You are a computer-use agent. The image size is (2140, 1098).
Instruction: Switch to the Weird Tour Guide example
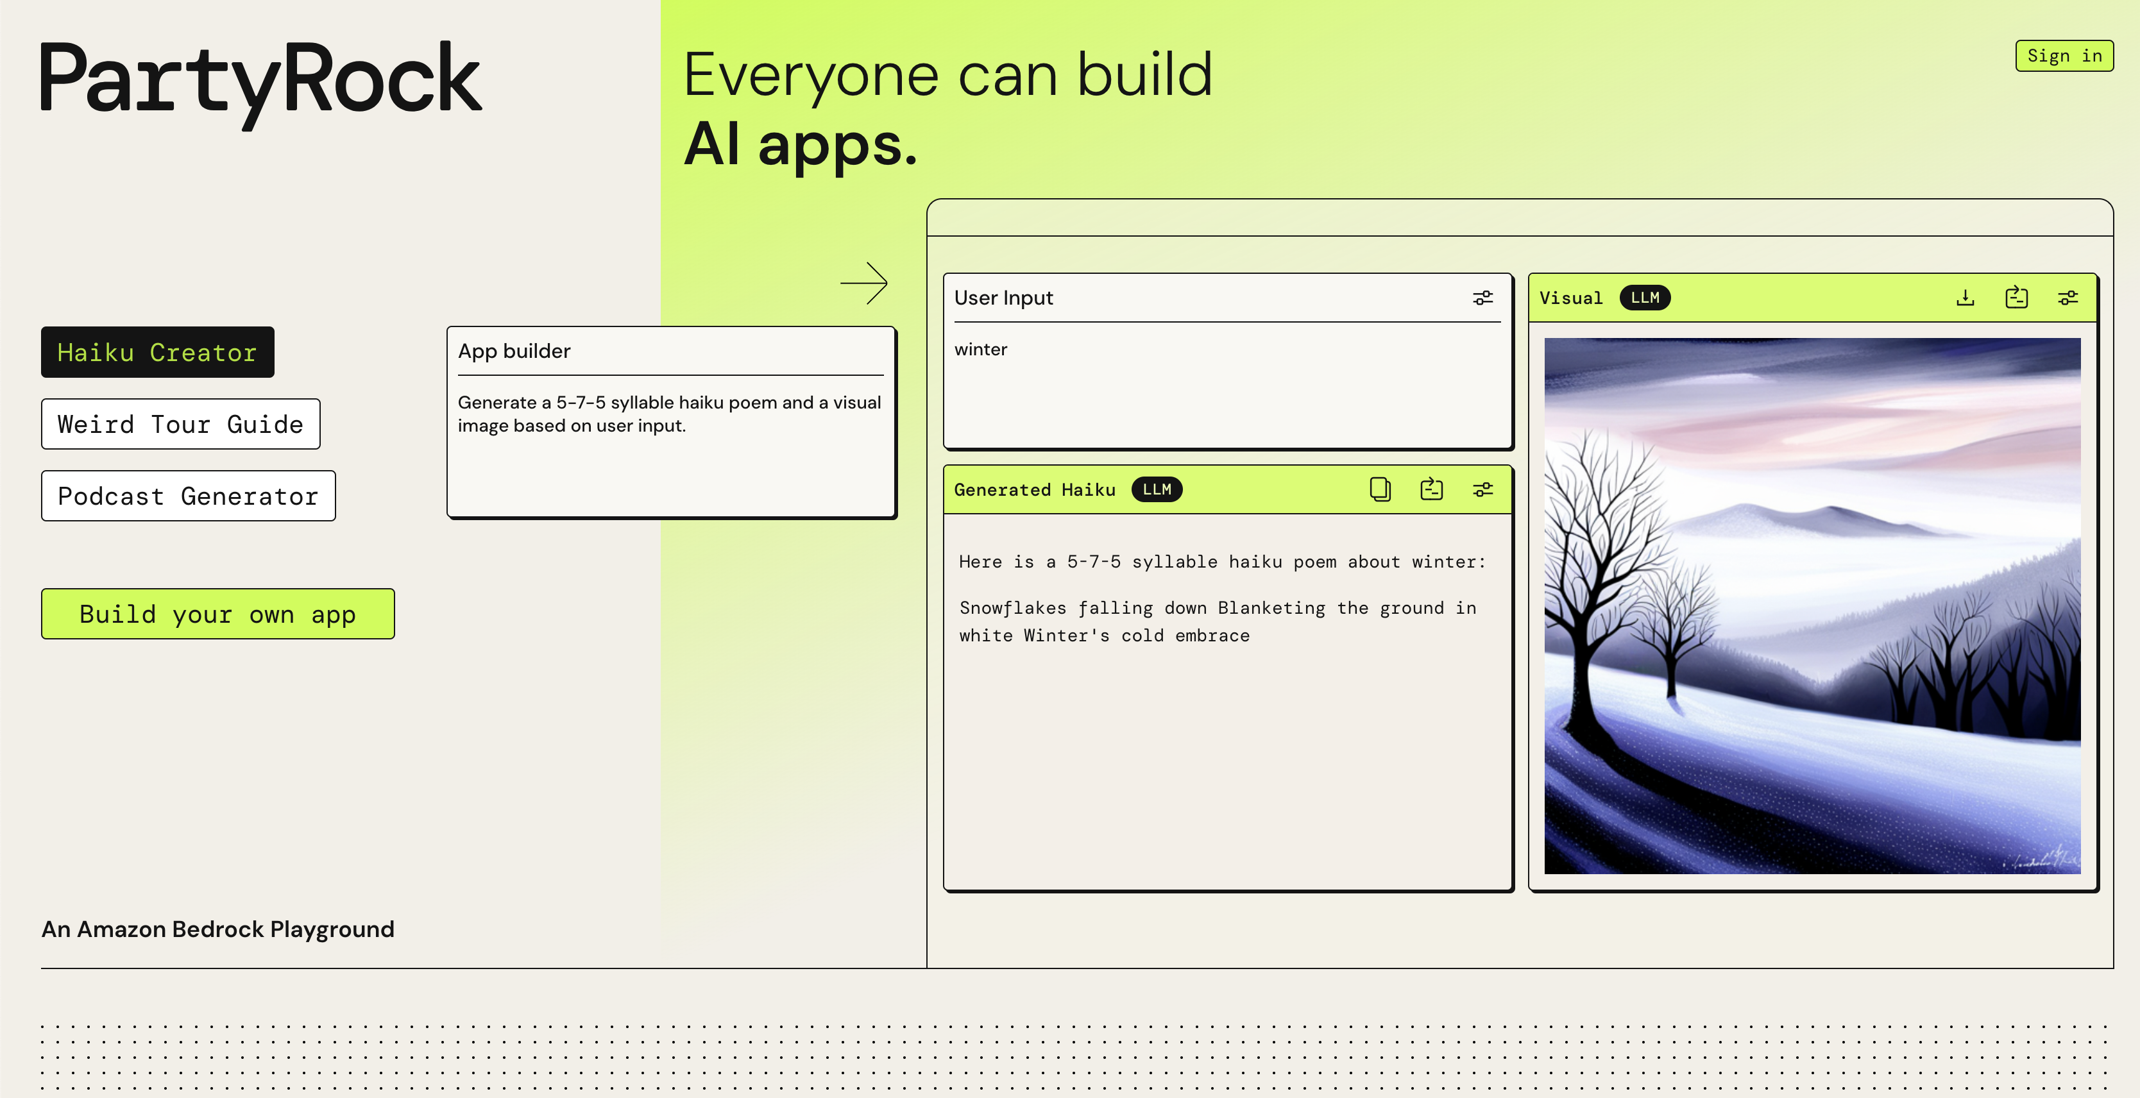(180, 425)
